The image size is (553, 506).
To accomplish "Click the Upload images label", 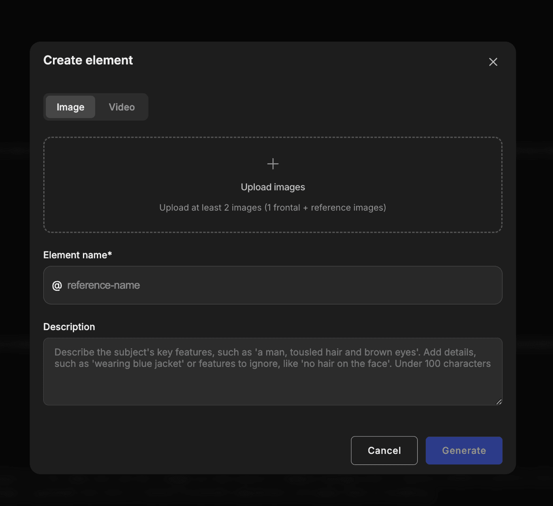I will [273, 187].
